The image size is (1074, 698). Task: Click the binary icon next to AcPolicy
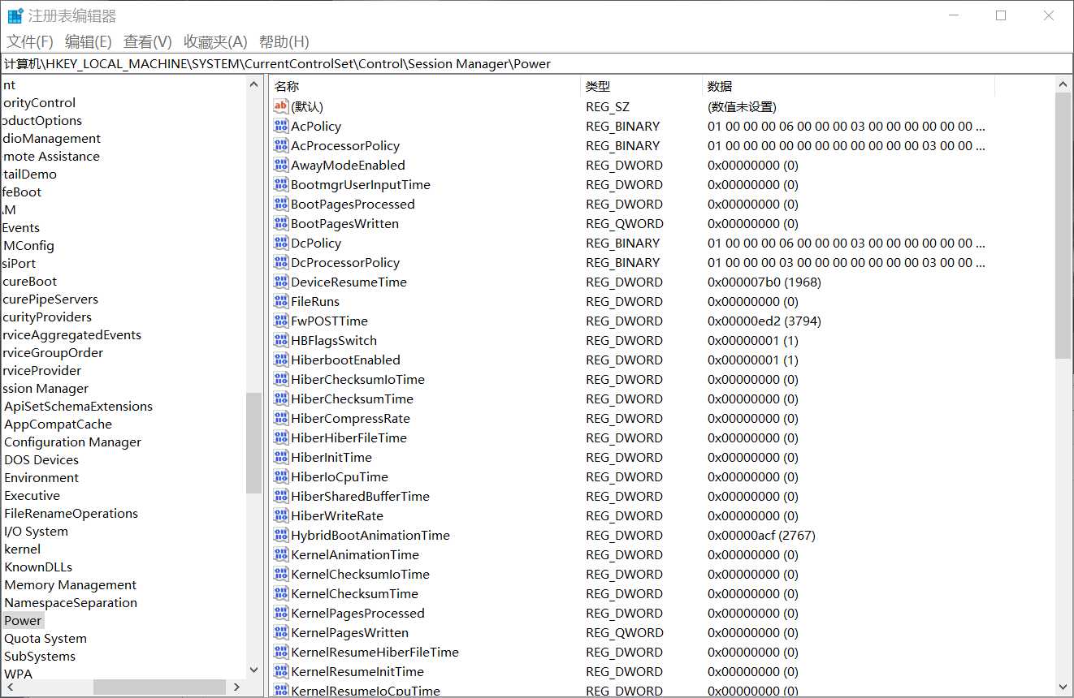[x=281, y=126]
